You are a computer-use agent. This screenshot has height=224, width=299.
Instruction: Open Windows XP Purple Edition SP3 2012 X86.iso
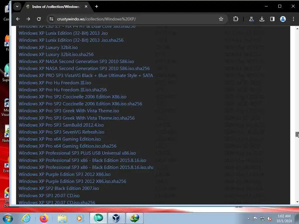coord(65,174)
